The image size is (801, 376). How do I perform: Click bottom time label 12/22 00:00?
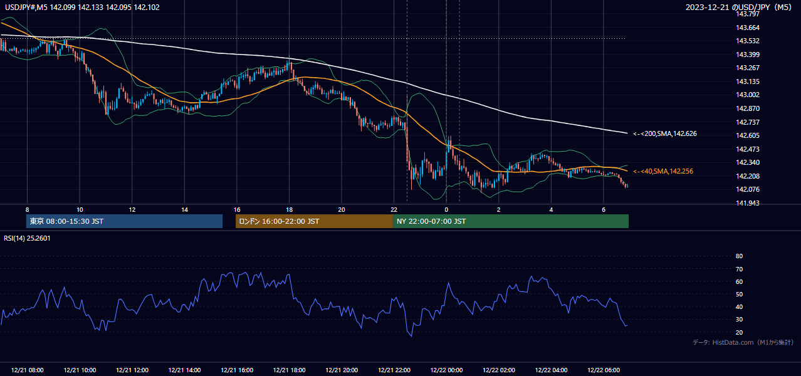pos(446,370)
